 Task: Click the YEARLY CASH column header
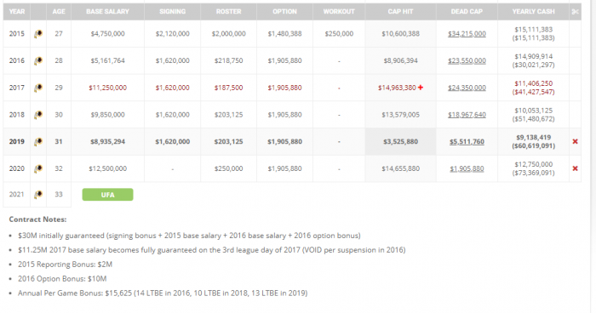click(x=533, y=12)
